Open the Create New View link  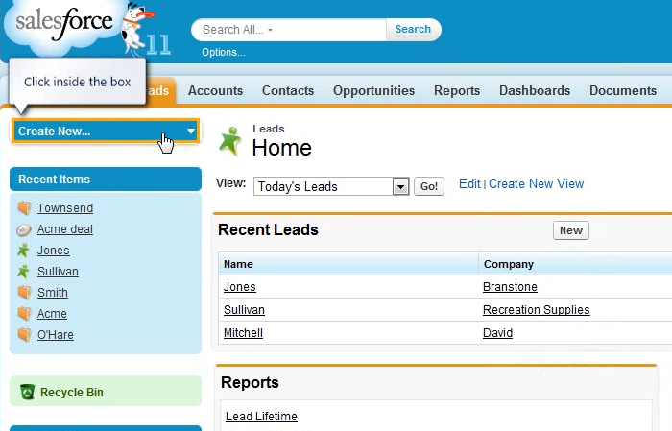(x=536, y=183)
